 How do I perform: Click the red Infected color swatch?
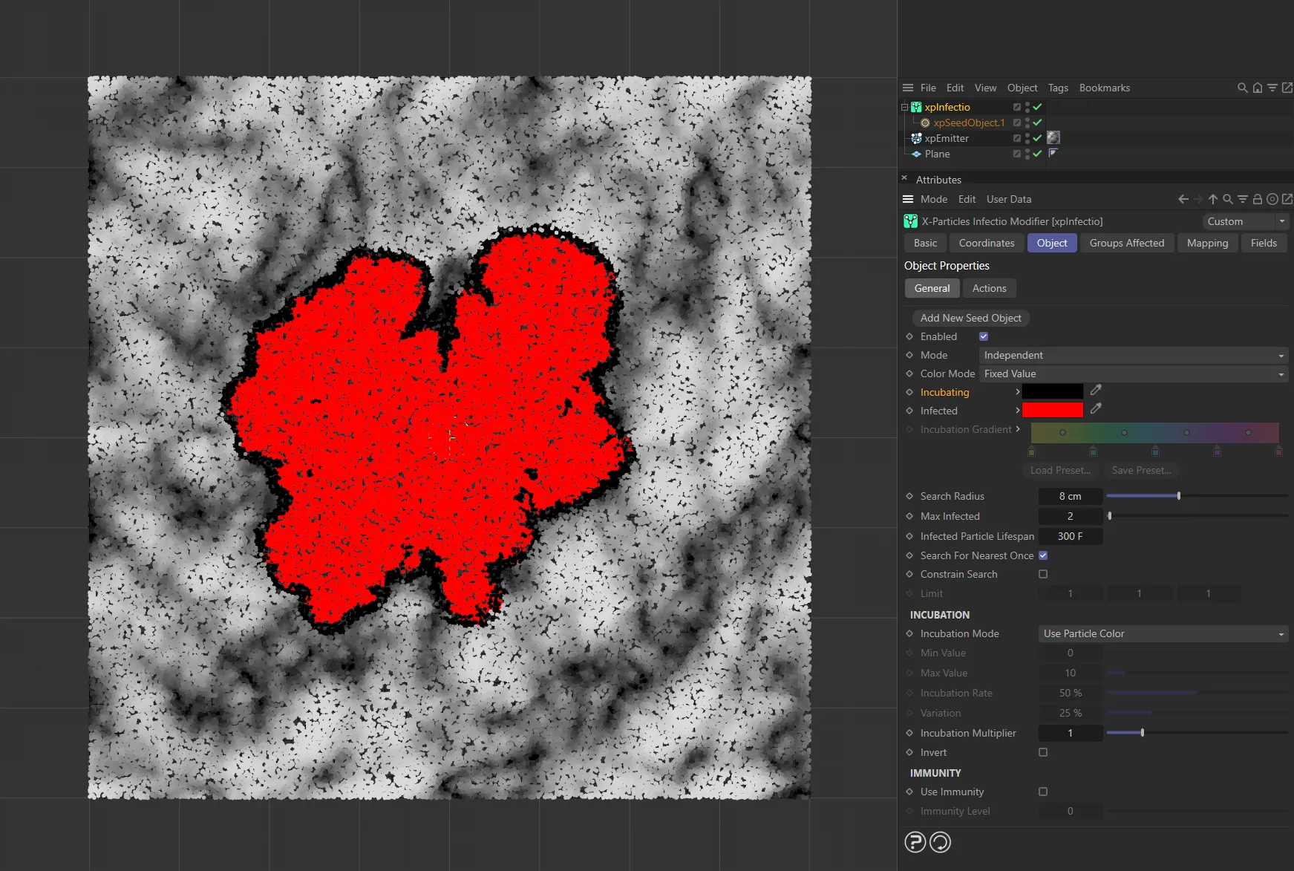[x=1052, y=409]
